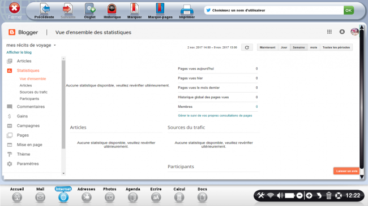Go back with the Précédente arrow
This screenshot has height=206, width=368.
44,11
